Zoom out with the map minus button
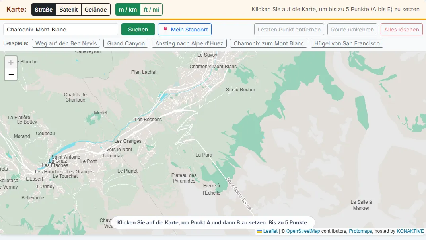This screenshot has height=240, width=426. pos(11,74)
